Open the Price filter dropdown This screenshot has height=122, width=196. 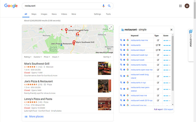[47, 57]
